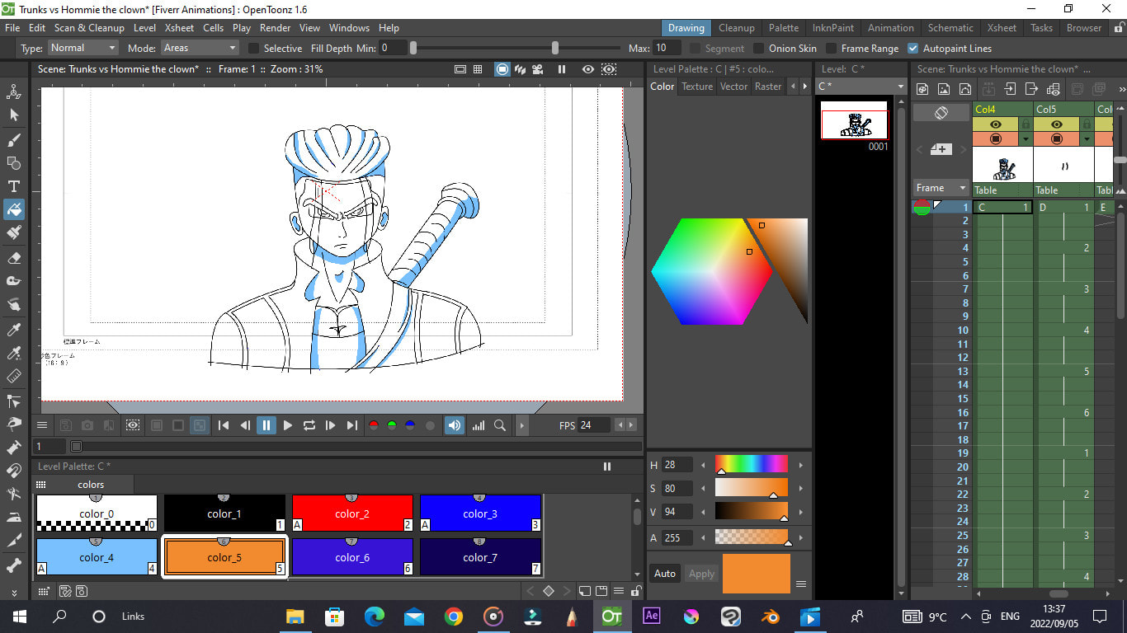The image size is (1127, 633).
Task: Toggle the sound speaker button
Action: tap(455, 425)
